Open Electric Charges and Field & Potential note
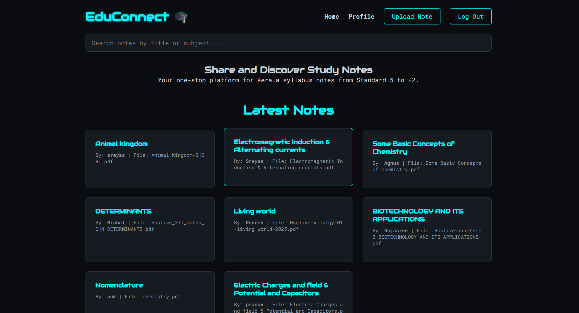The height and width of the screenshot is (313, 579). click(x=288, y=292)
